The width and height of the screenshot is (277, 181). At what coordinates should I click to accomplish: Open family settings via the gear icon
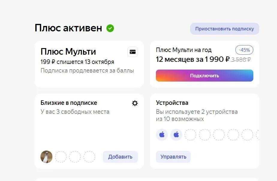pos(135,103)
